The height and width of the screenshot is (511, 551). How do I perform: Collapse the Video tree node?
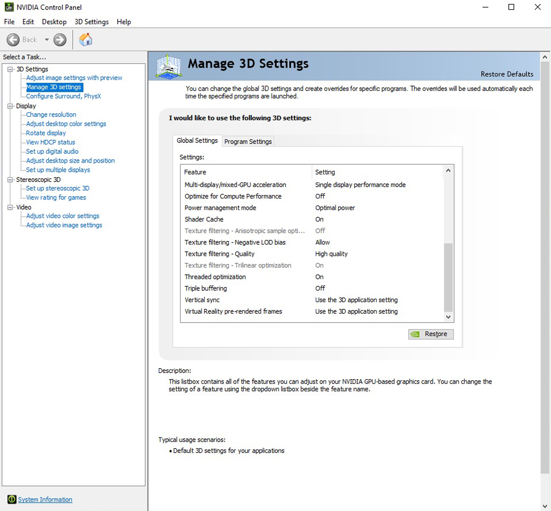pos(10,207)
